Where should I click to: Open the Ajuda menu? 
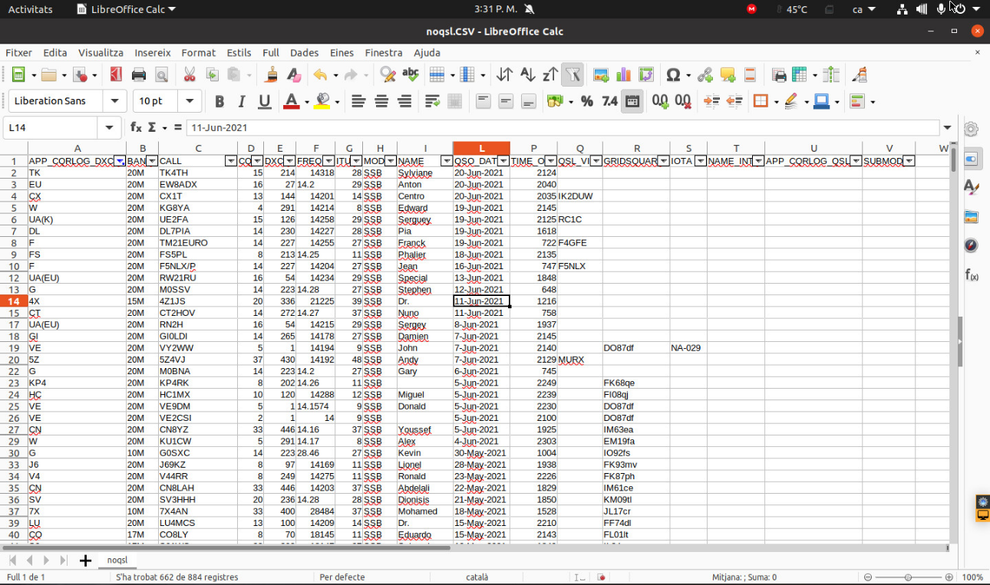(x=427, y=53)
